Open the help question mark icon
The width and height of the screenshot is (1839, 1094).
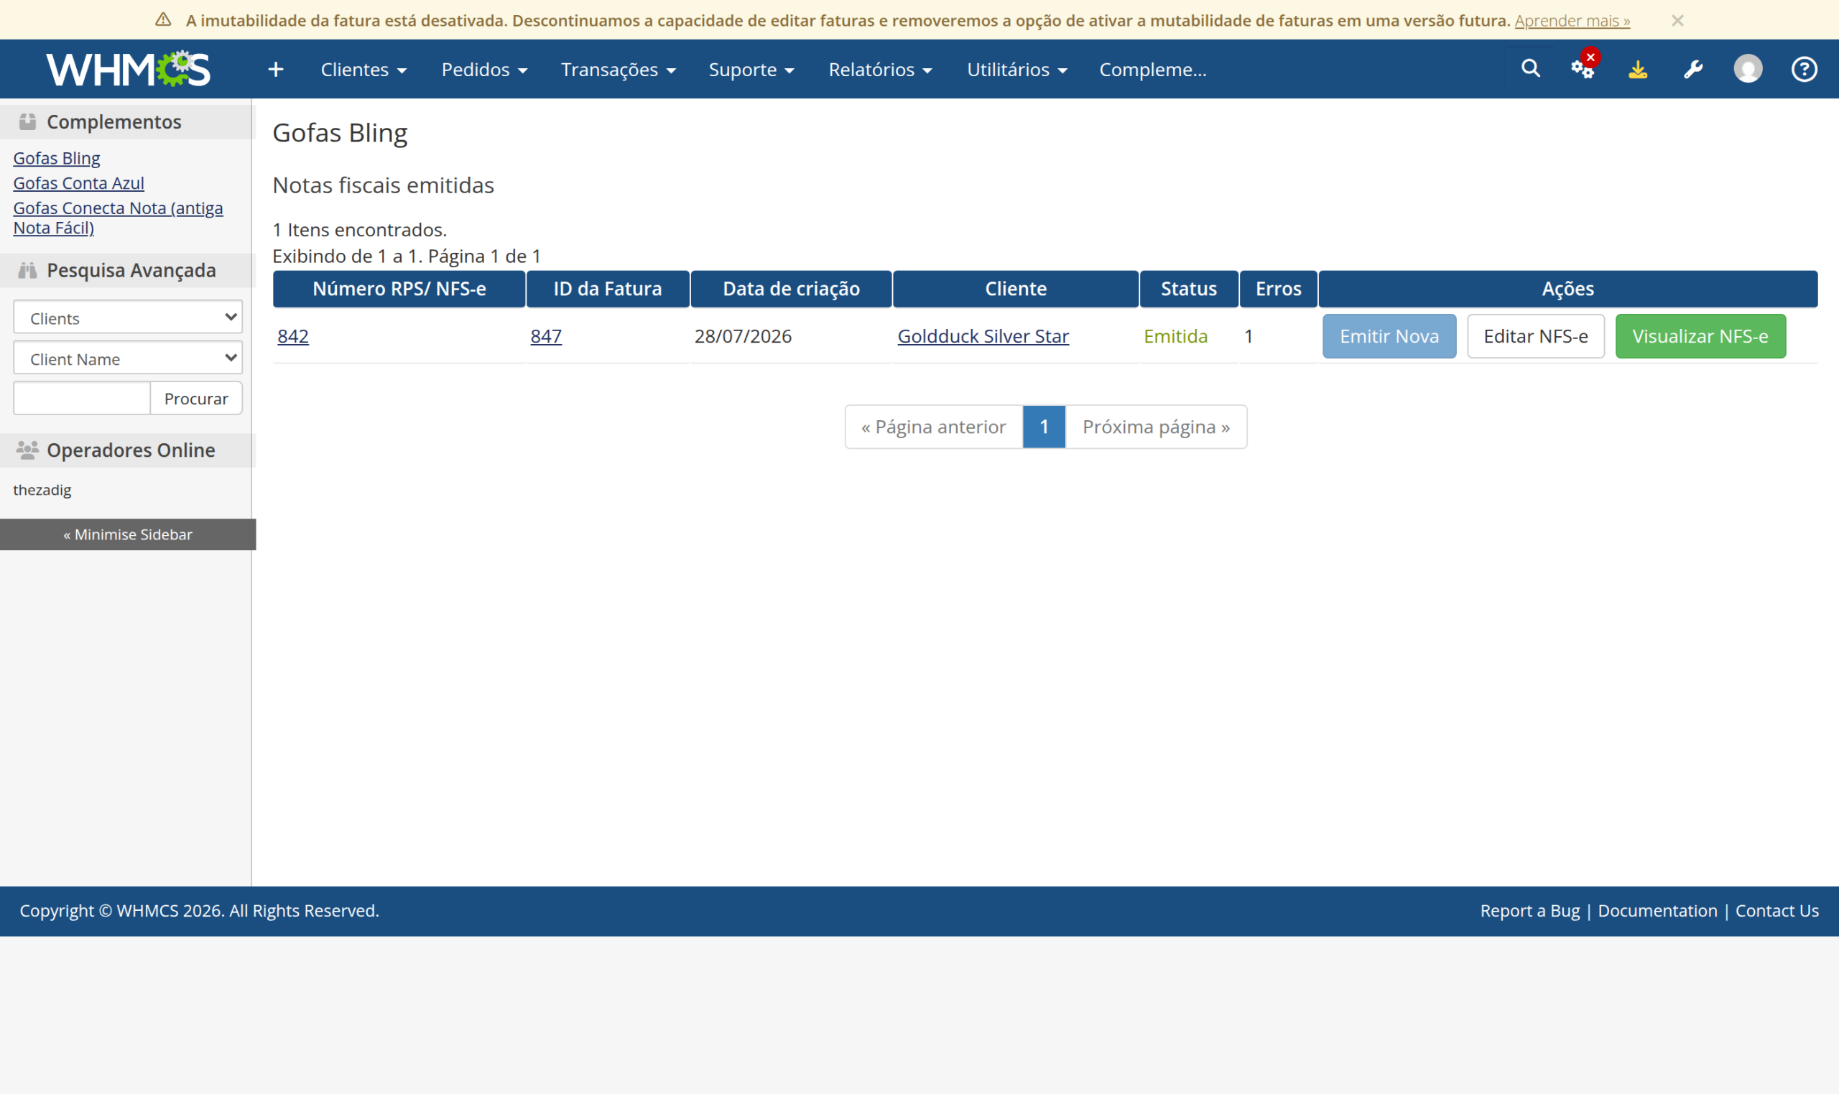[x=1805, y=69]
